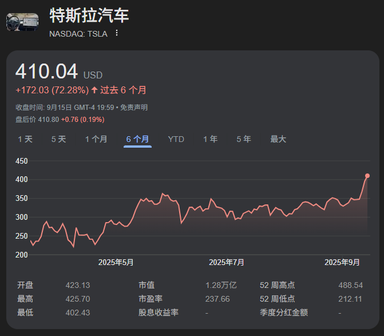Viewport: 384px width, 336px height.
Task: Click the 股息收益率 label
Action: (x=159, y=313)
